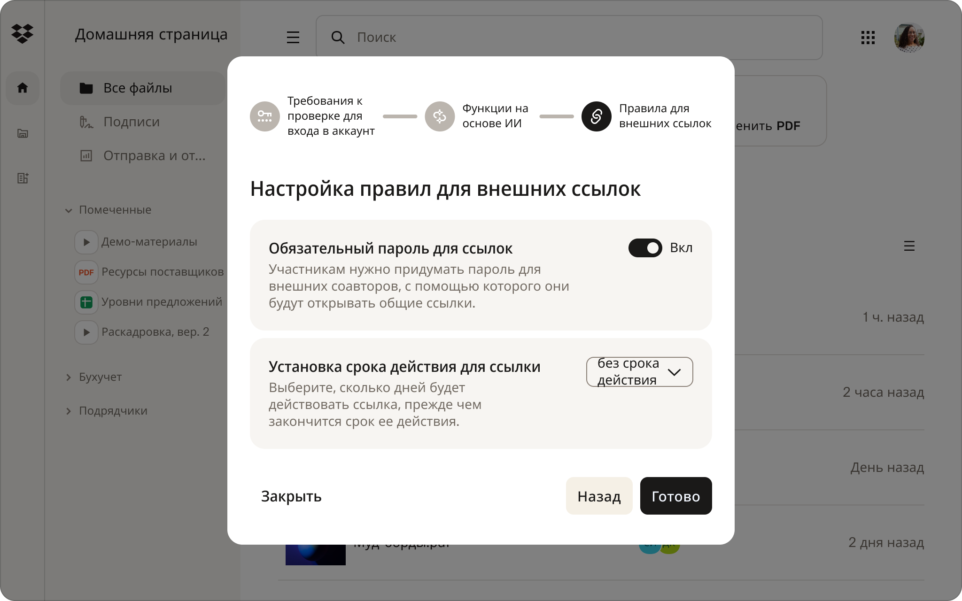Click the Готово button
This screenshot has height=601, width=962.
pos(676,496)
